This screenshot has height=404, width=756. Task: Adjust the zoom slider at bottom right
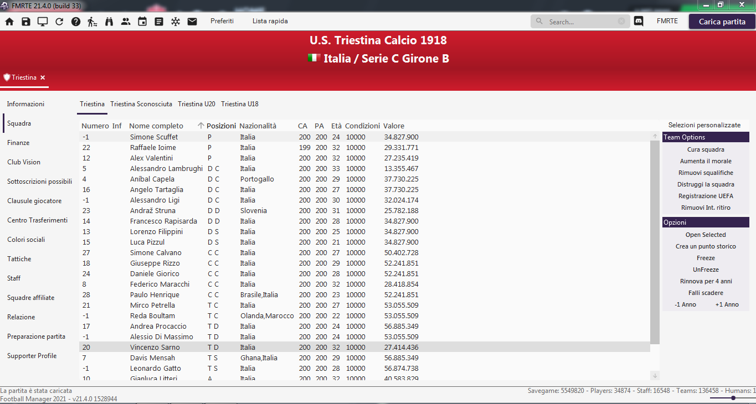pos(733,397)
